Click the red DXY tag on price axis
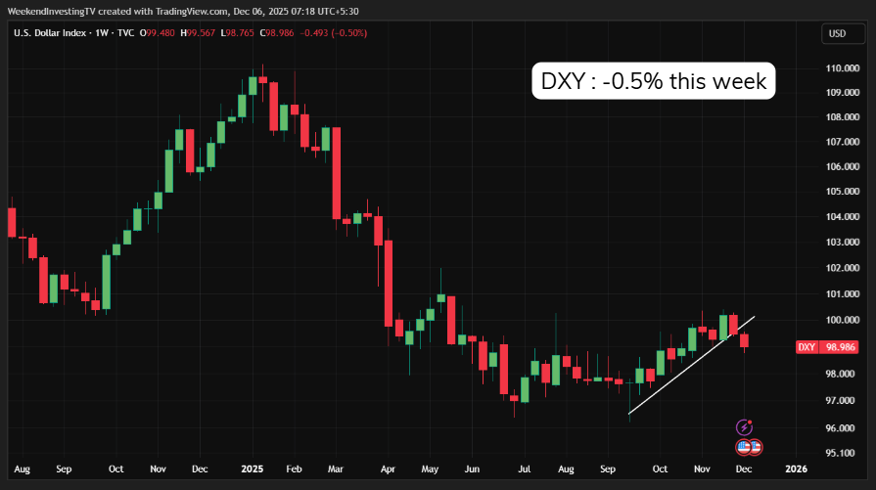 pos(807,347)
